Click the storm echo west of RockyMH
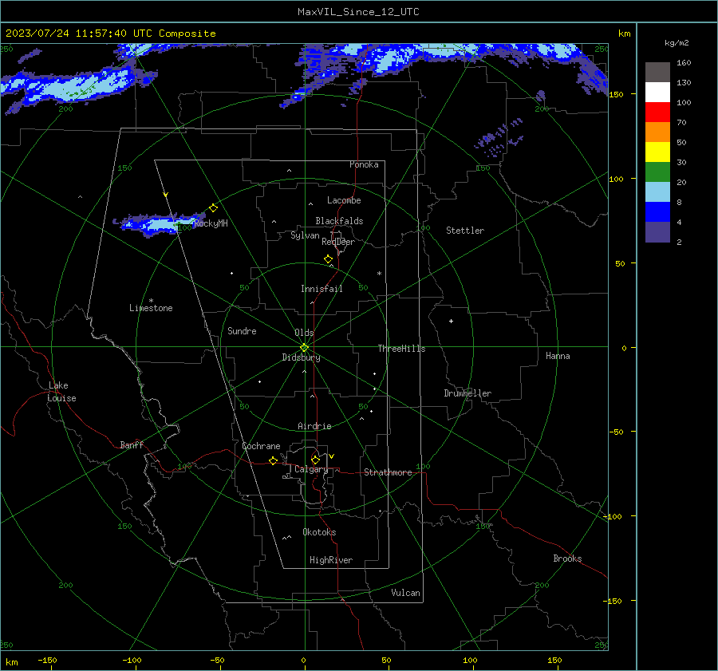 coord(158,224)
